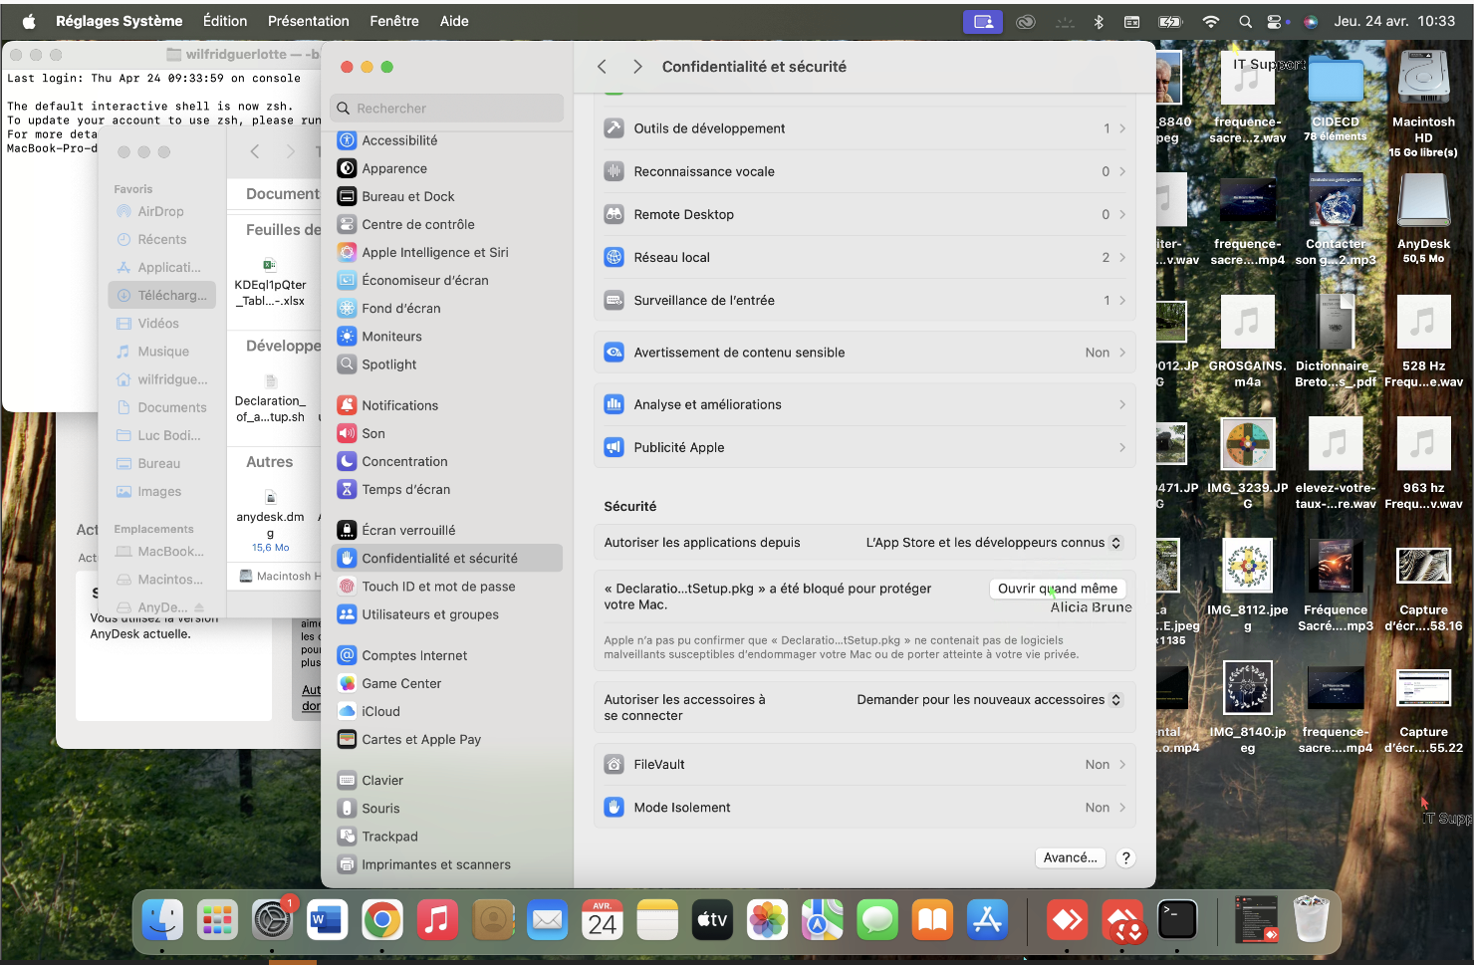1474x965 pixels.
Task: Click the Avancé… button
Action: (x=1070, y=857)
